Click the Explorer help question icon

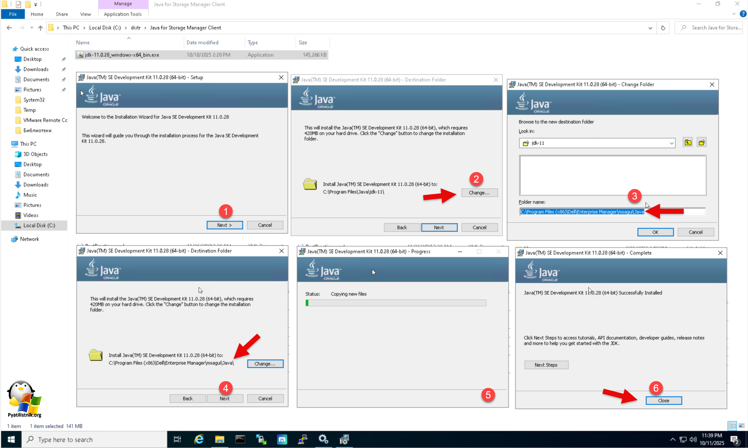pyautogui.click(x=743, y=14)
